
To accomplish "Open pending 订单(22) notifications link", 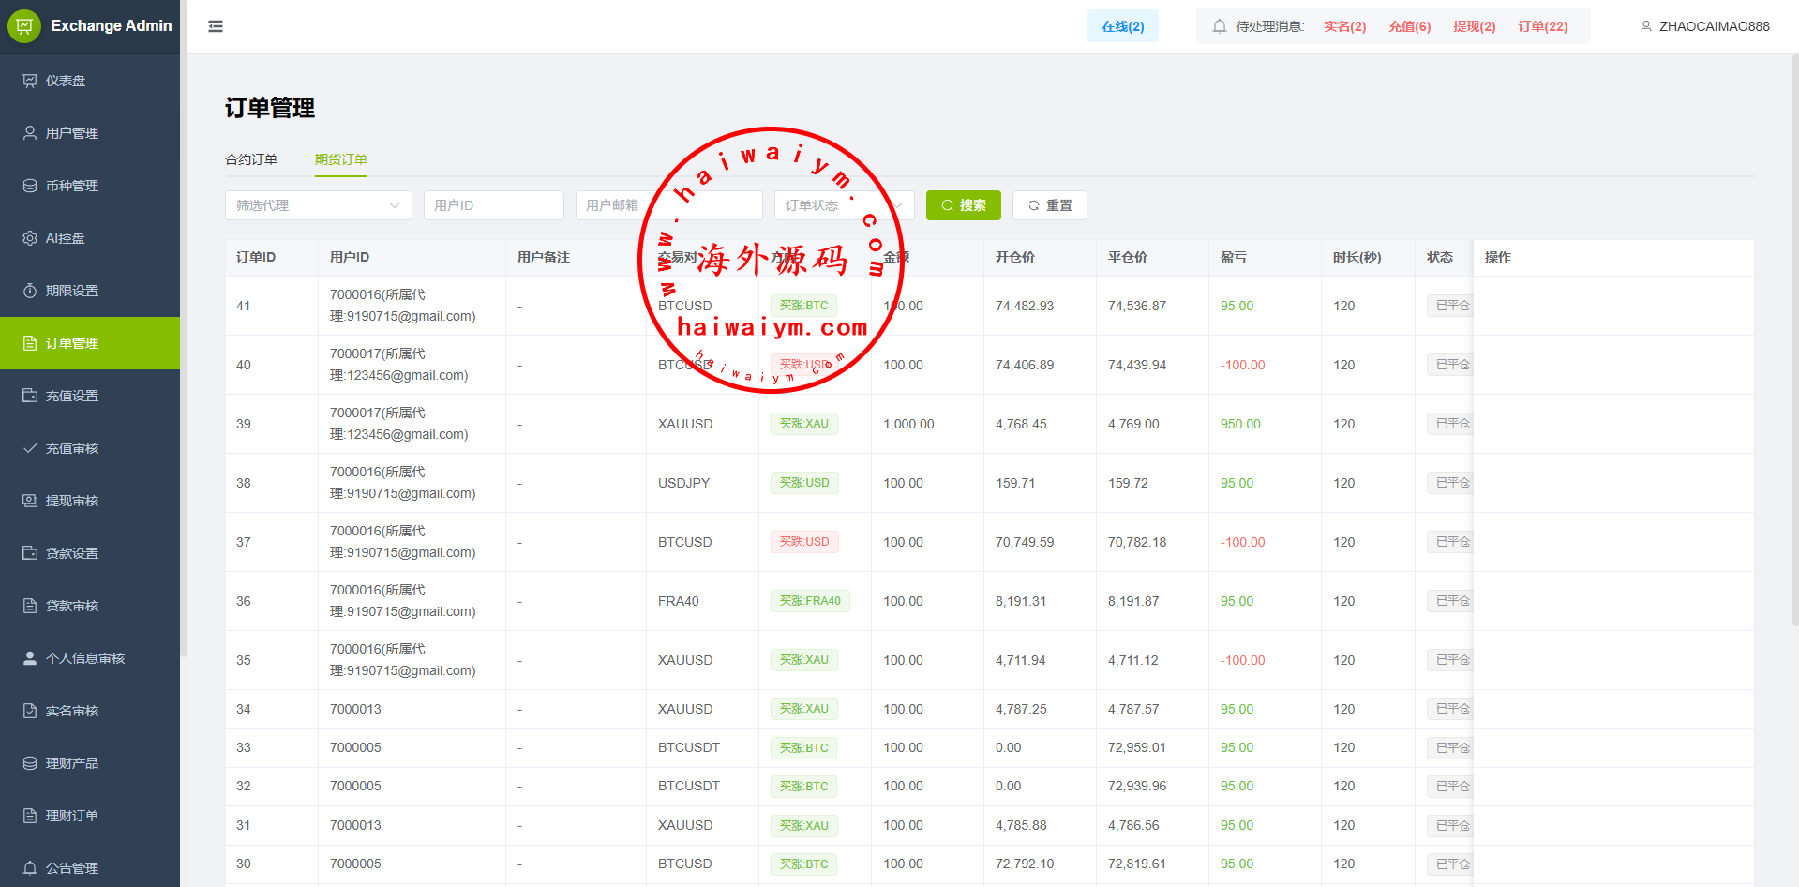I will click(x=1542, y=26).
